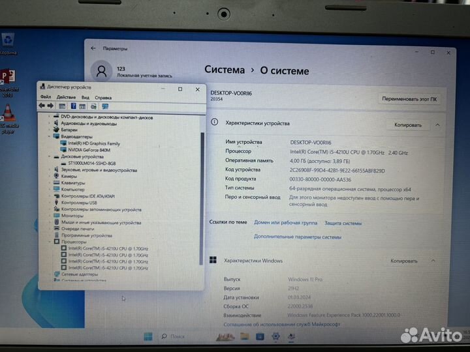Select the Мыши и иные указывающие устройства category
This screenshot has width=470, height=352.
pyautogui.click(x=101, y=222)
